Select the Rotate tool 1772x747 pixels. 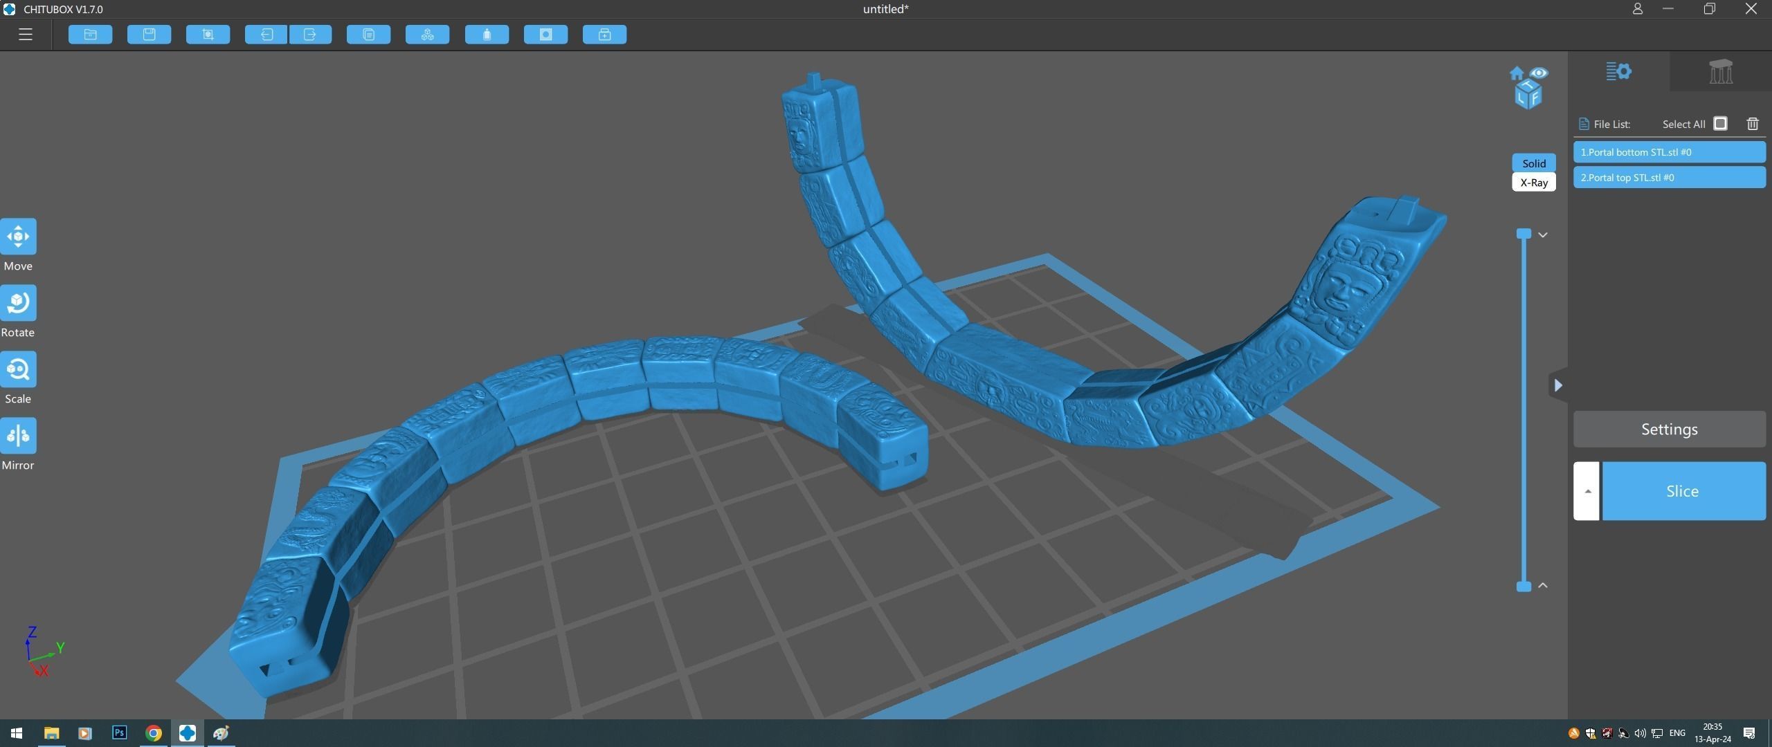tap(18, 304)
